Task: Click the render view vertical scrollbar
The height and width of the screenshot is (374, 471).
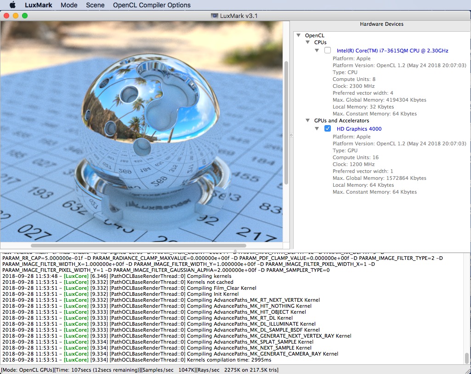Action: tap(286, 123)
